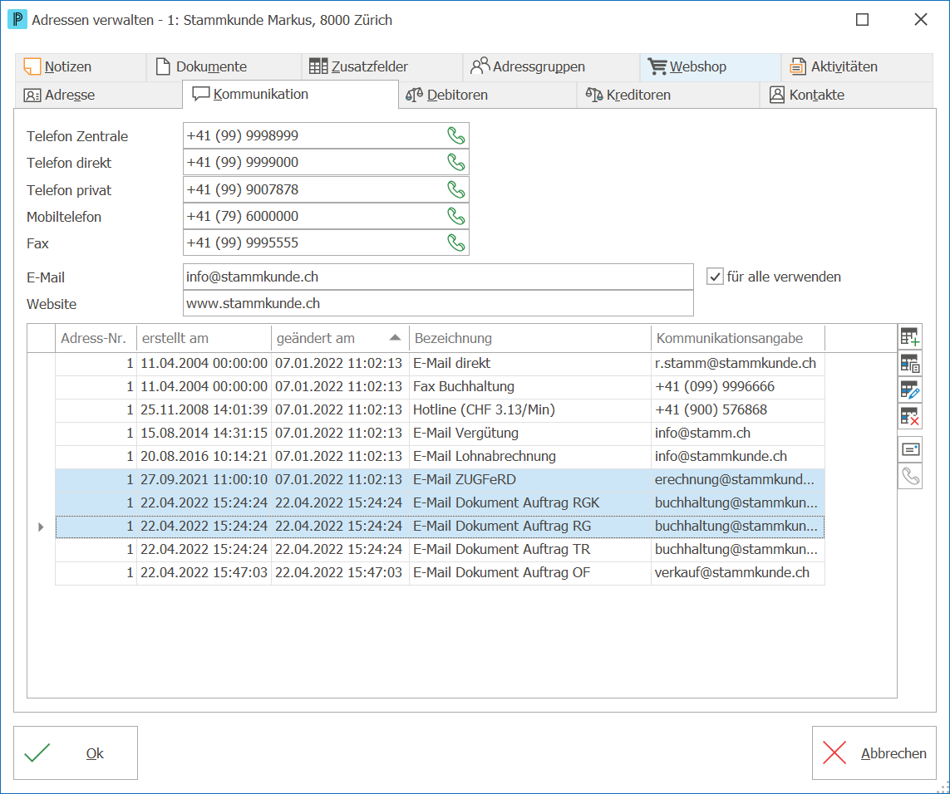Click into the Website input field
950x794 pixels.
point(438,303)
